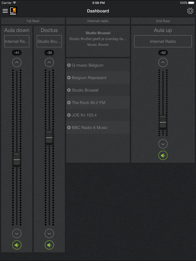Increase Aula up volume with up arrow

[x=163, y=63]
